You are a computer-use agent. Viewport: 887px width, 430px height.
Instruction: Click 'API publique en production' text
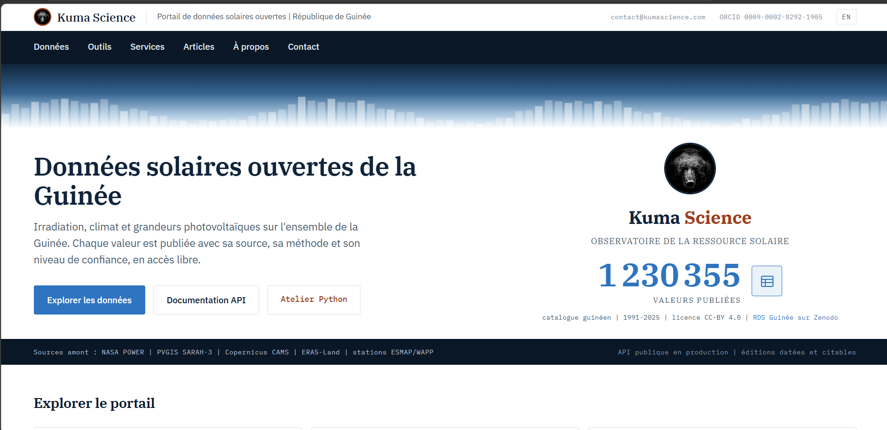[x=673, y=352]
